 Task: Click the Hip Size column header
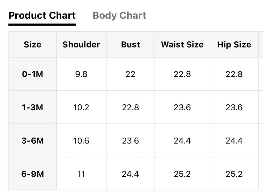point(234,45)
